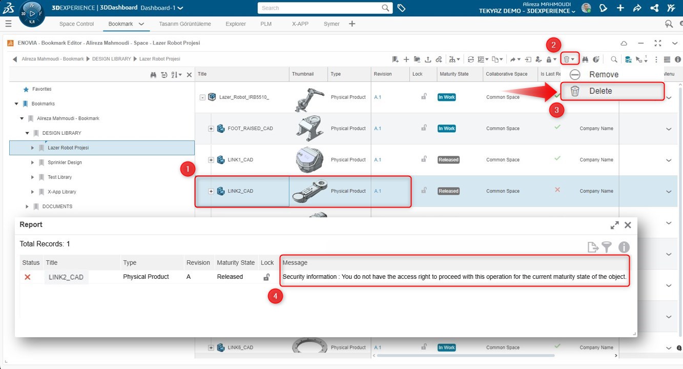Open row menu chevron for LINK2_CAD
683x369 pixels.
click(x=669, y=192)
